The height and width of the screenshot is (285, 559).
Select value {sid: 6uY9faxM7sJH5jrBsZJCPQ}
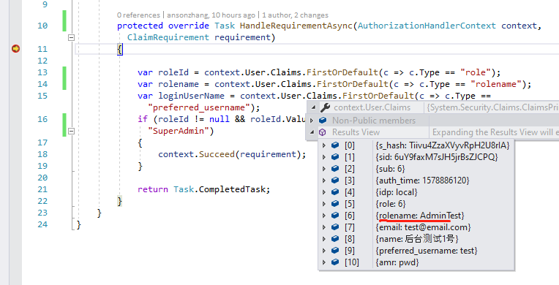click(437, 157)
